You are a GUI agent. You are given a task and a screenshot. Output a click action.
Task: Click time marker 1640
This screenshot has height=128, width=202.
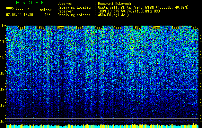point(195,28)
